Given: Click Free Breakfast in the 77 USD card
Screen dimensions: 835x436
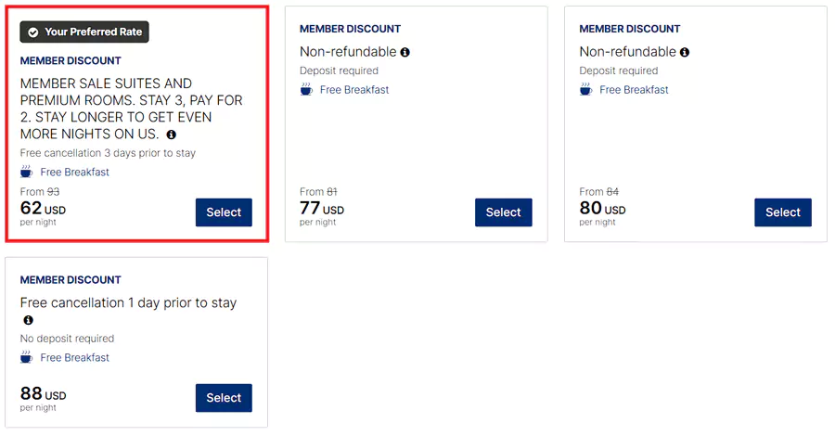Looking at the screenshot, I should click(354, 90).
